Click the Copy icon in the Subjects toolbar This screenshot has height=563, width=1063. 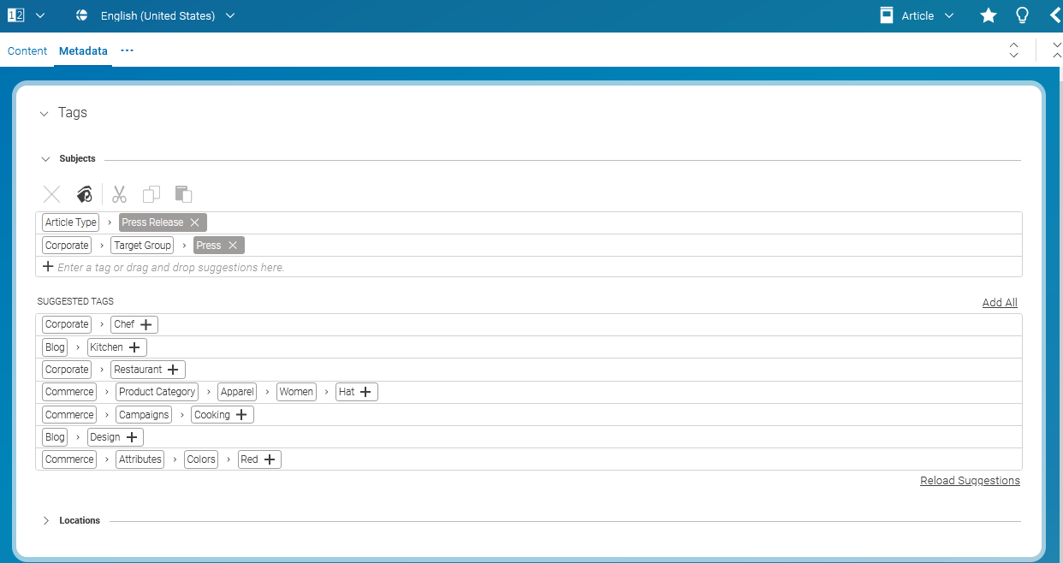point(151,194)
